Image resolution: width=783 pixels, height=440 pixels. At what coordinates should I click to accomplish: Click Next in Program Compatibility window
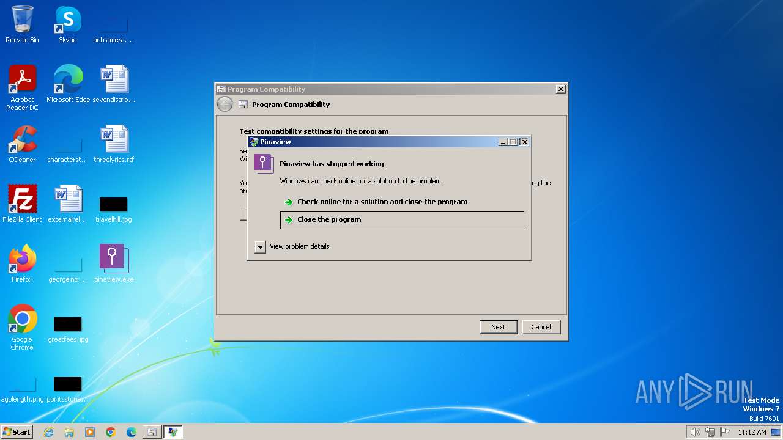(499, 327)
